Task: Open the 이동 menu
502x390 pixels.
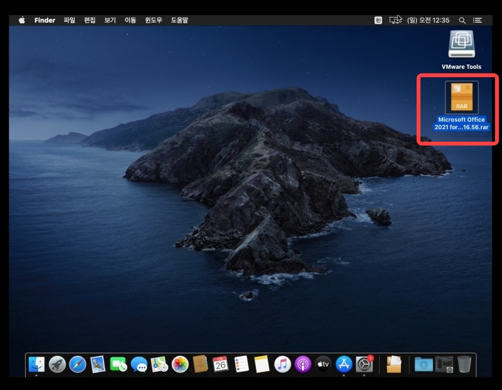Action: pos(131,20)
